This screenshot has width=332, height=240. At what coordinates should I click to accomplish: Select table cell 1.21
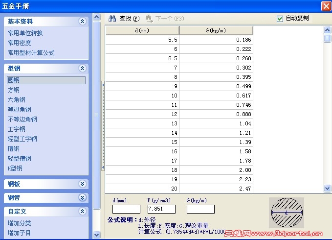[x=216, y=133]
